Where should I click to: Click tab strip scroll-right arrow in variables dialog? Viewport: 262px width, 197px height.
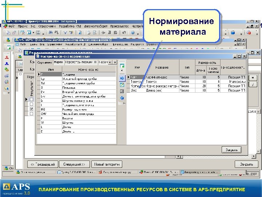tap(115, 62)
